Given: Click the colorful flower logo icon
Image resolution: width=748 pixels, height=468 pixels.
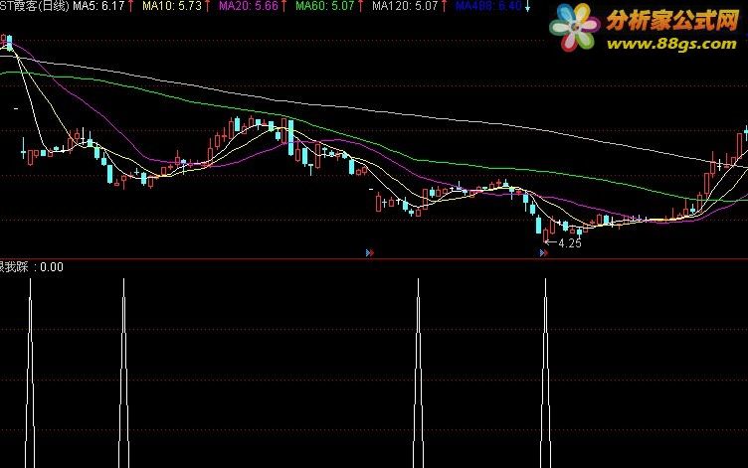Looking at the screenshot, I should tap(574, 27).
